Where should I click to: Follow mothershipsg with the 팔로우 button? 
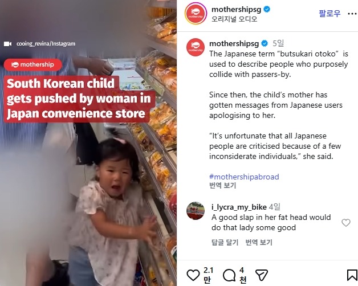[329, 14]
